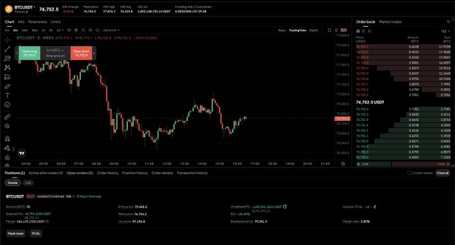The width and height of the screenshot is (455, 245).
Task: Click the Open long button
Action: 29,53
